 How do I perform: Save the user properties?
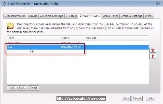pyautogui.click(x=126, y=98)
